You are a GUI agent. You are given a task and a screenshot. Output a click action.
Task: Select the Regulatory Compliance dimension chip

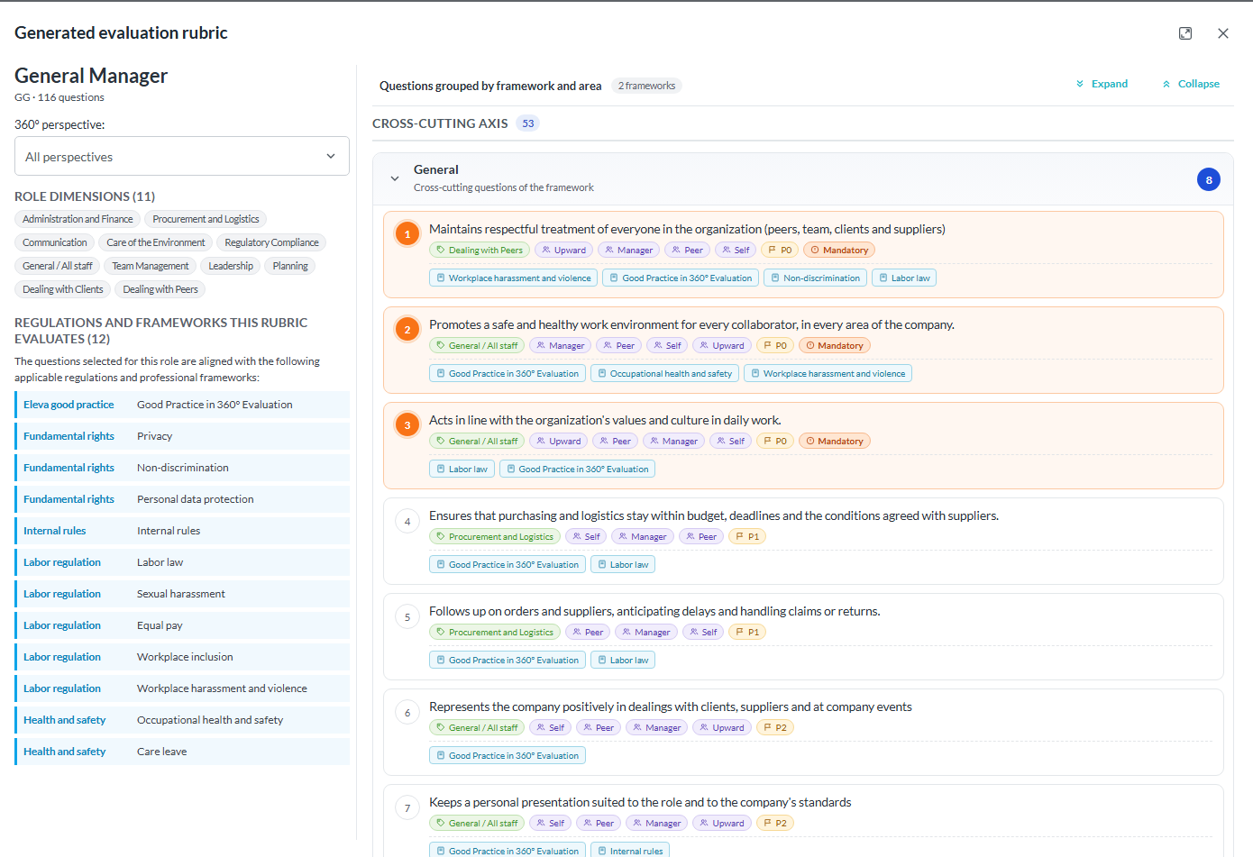point(271,242)
